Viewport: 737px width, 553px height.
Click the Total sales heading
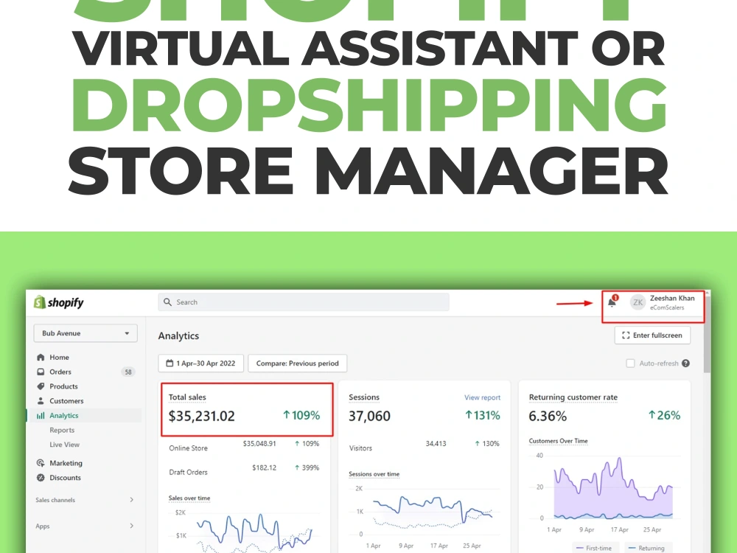[187, 397]
